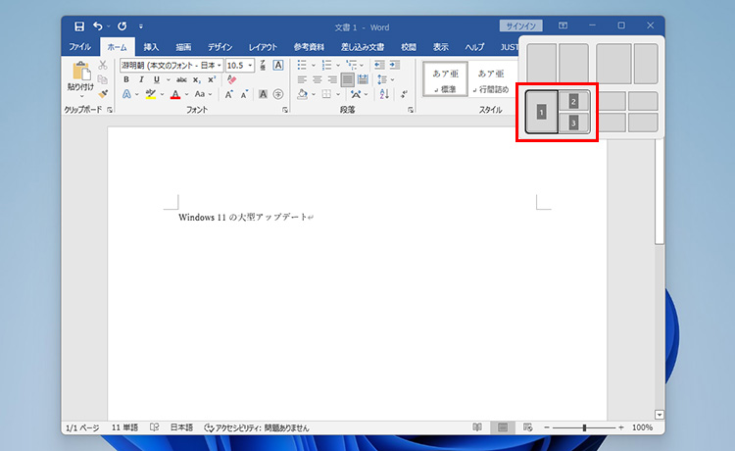
Task: Click the Paste (貼り付け) icon
Action: pos(80,73)
